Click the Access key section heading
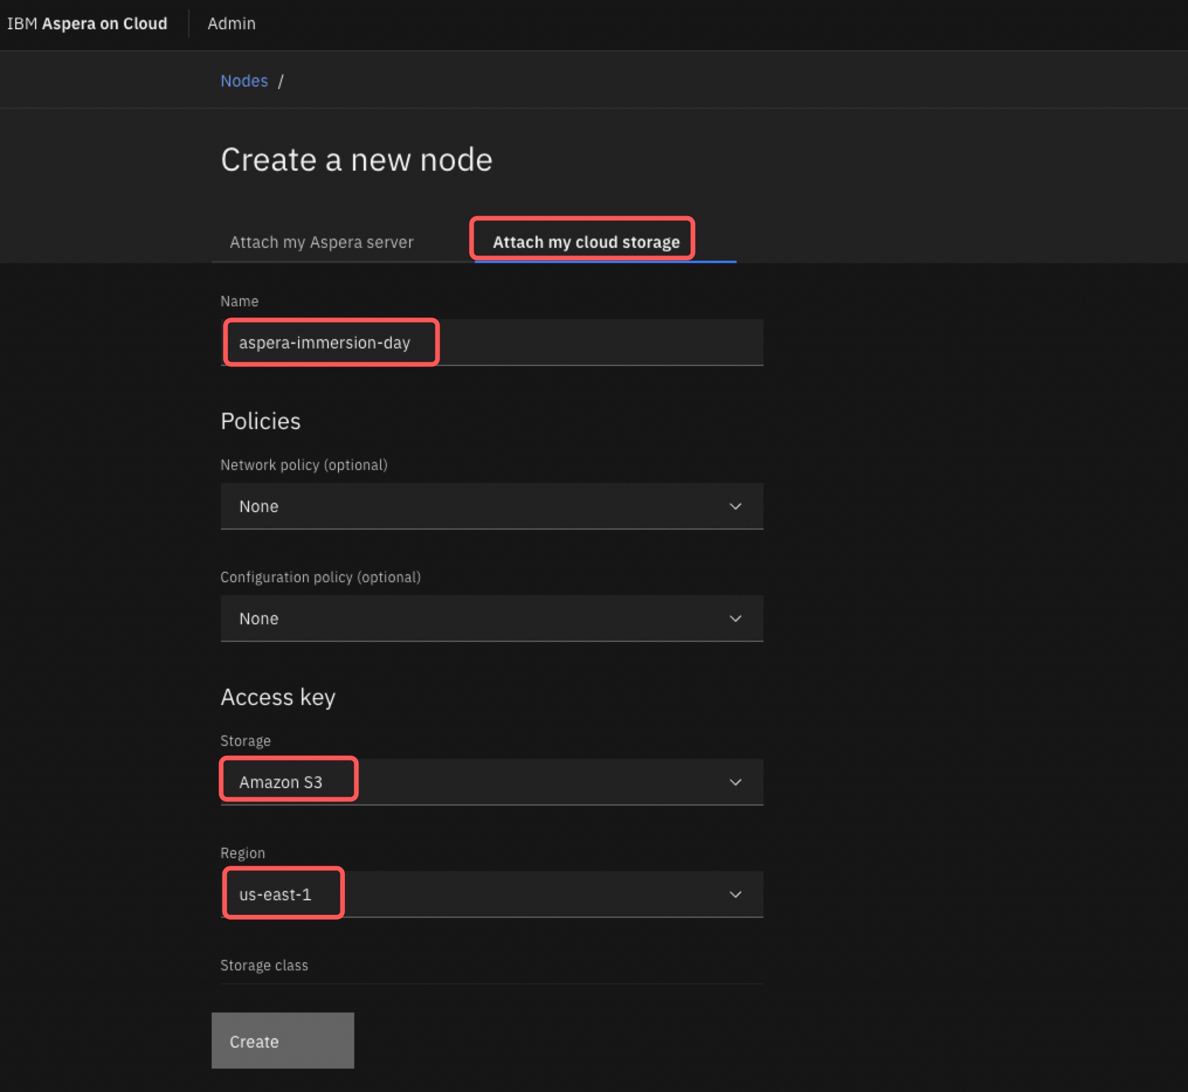Screen dimensions: 1188x1092 point(278,697)
